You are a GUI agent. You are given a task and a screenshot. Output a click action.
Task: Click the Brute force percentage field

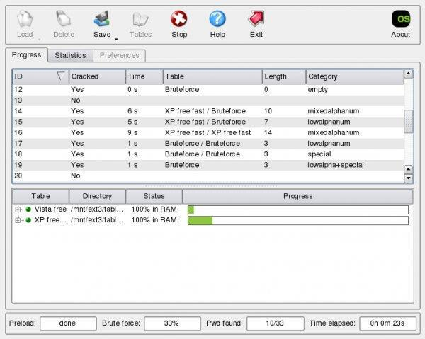[x=171, y=323]
